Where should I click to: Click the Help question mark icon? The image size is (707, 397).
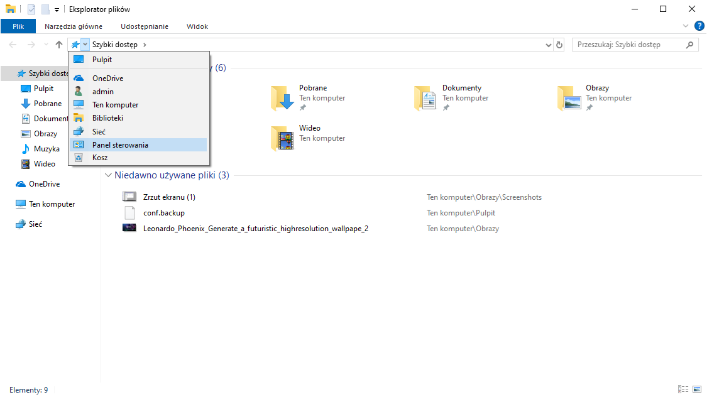click(x=699, y=26)
